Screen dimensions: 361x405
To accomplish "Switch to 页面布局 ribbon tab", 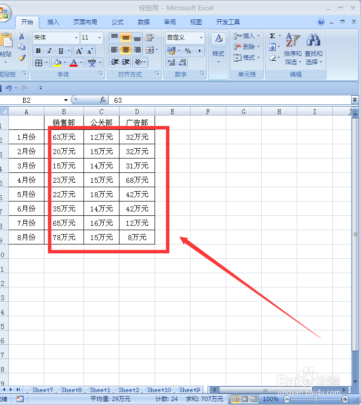I will pos(85,22).
